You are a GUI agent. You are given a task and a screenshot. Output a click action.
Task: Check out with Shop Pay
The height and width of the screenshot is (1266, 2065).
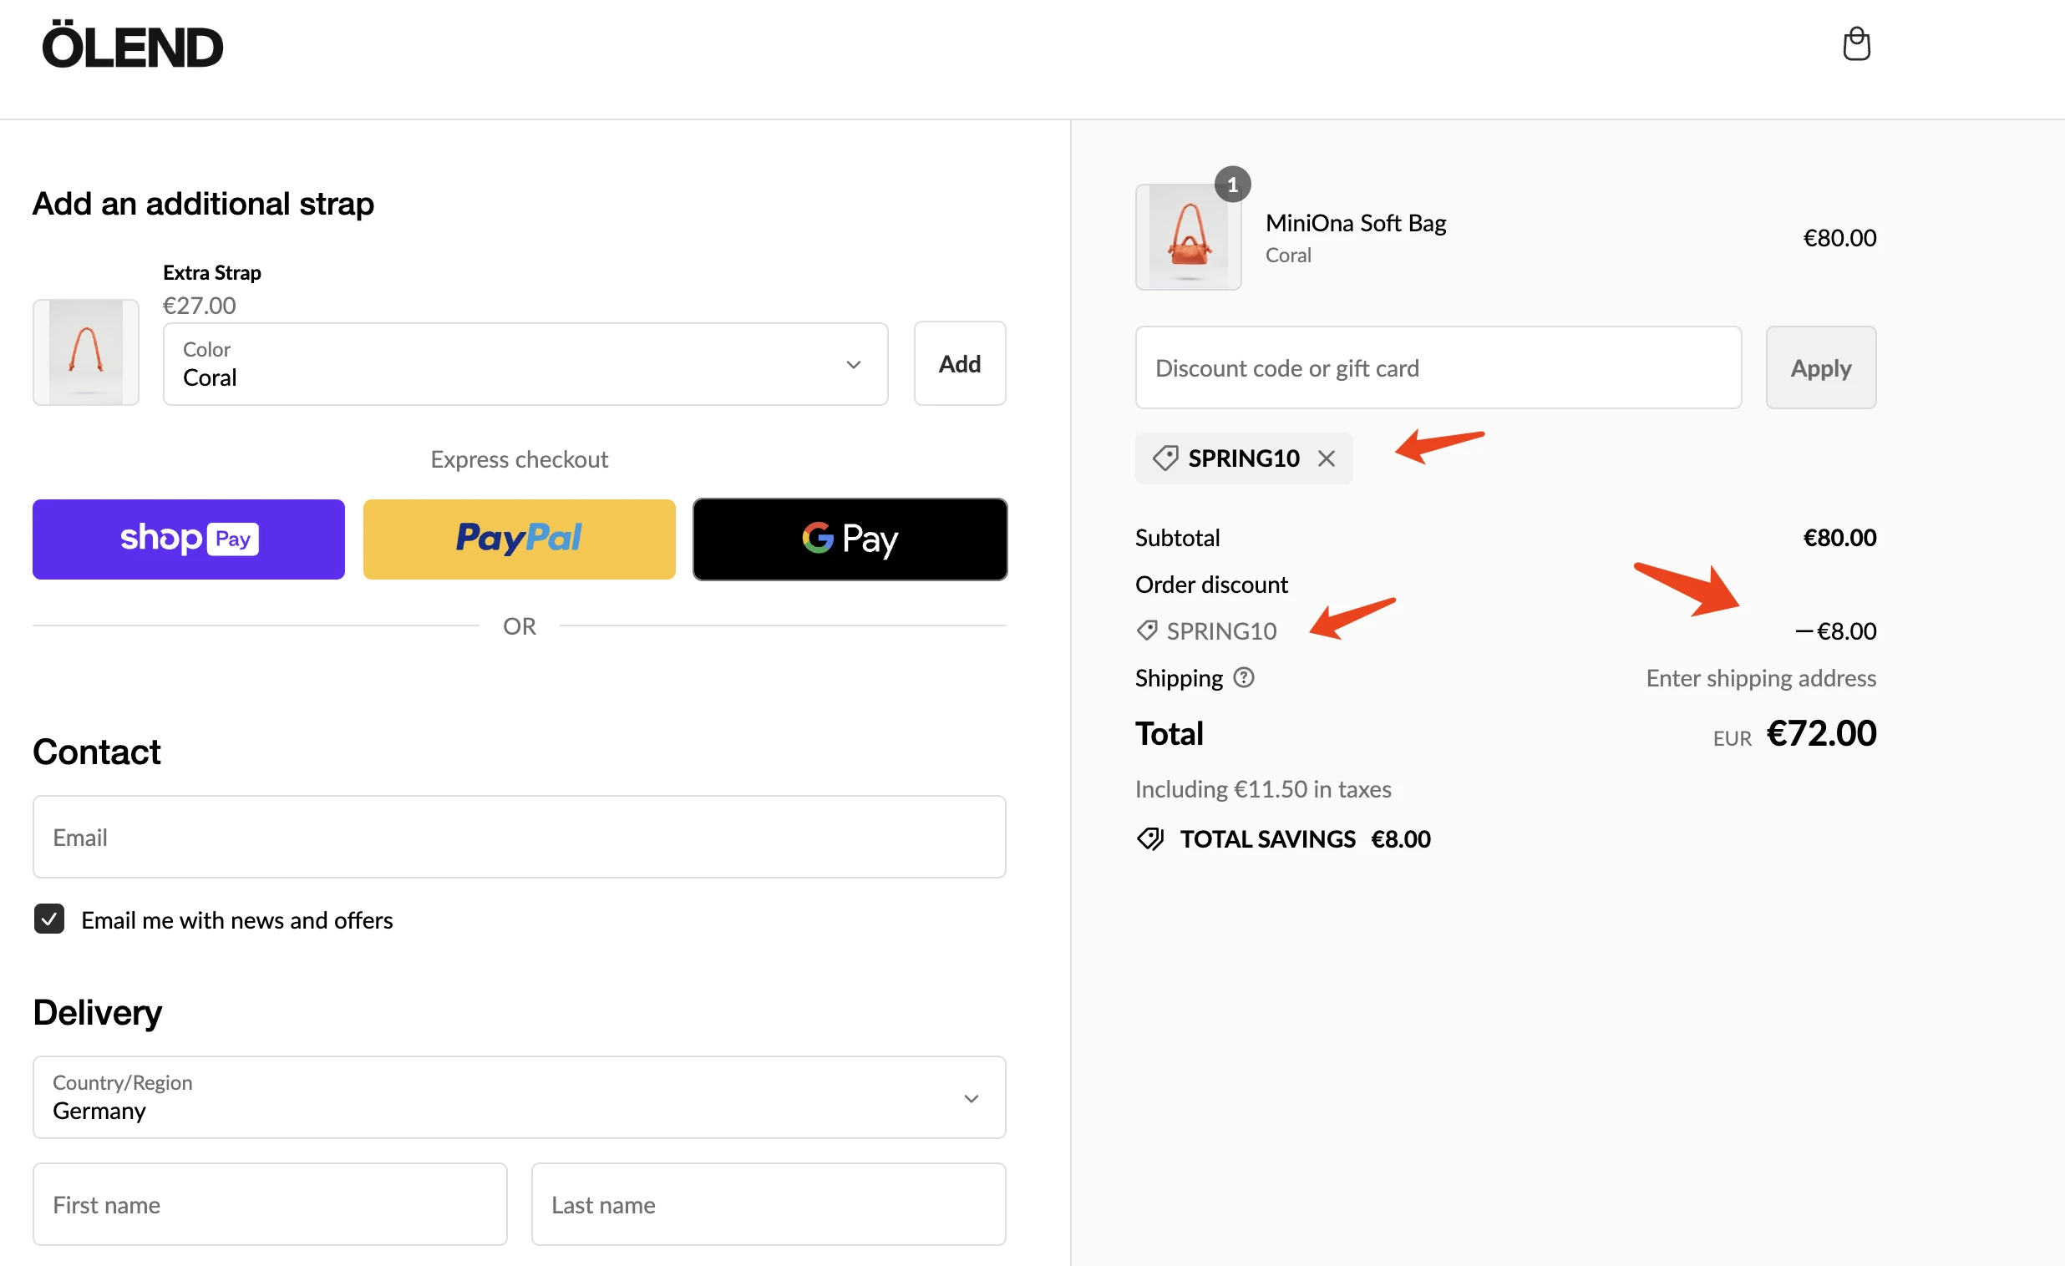pos(189,539)
